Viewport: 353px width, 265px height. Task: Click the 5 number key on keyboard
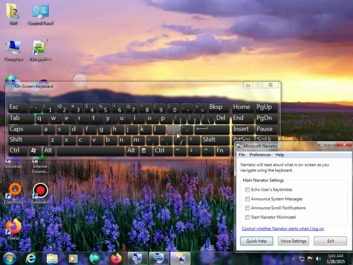[104, 108]
